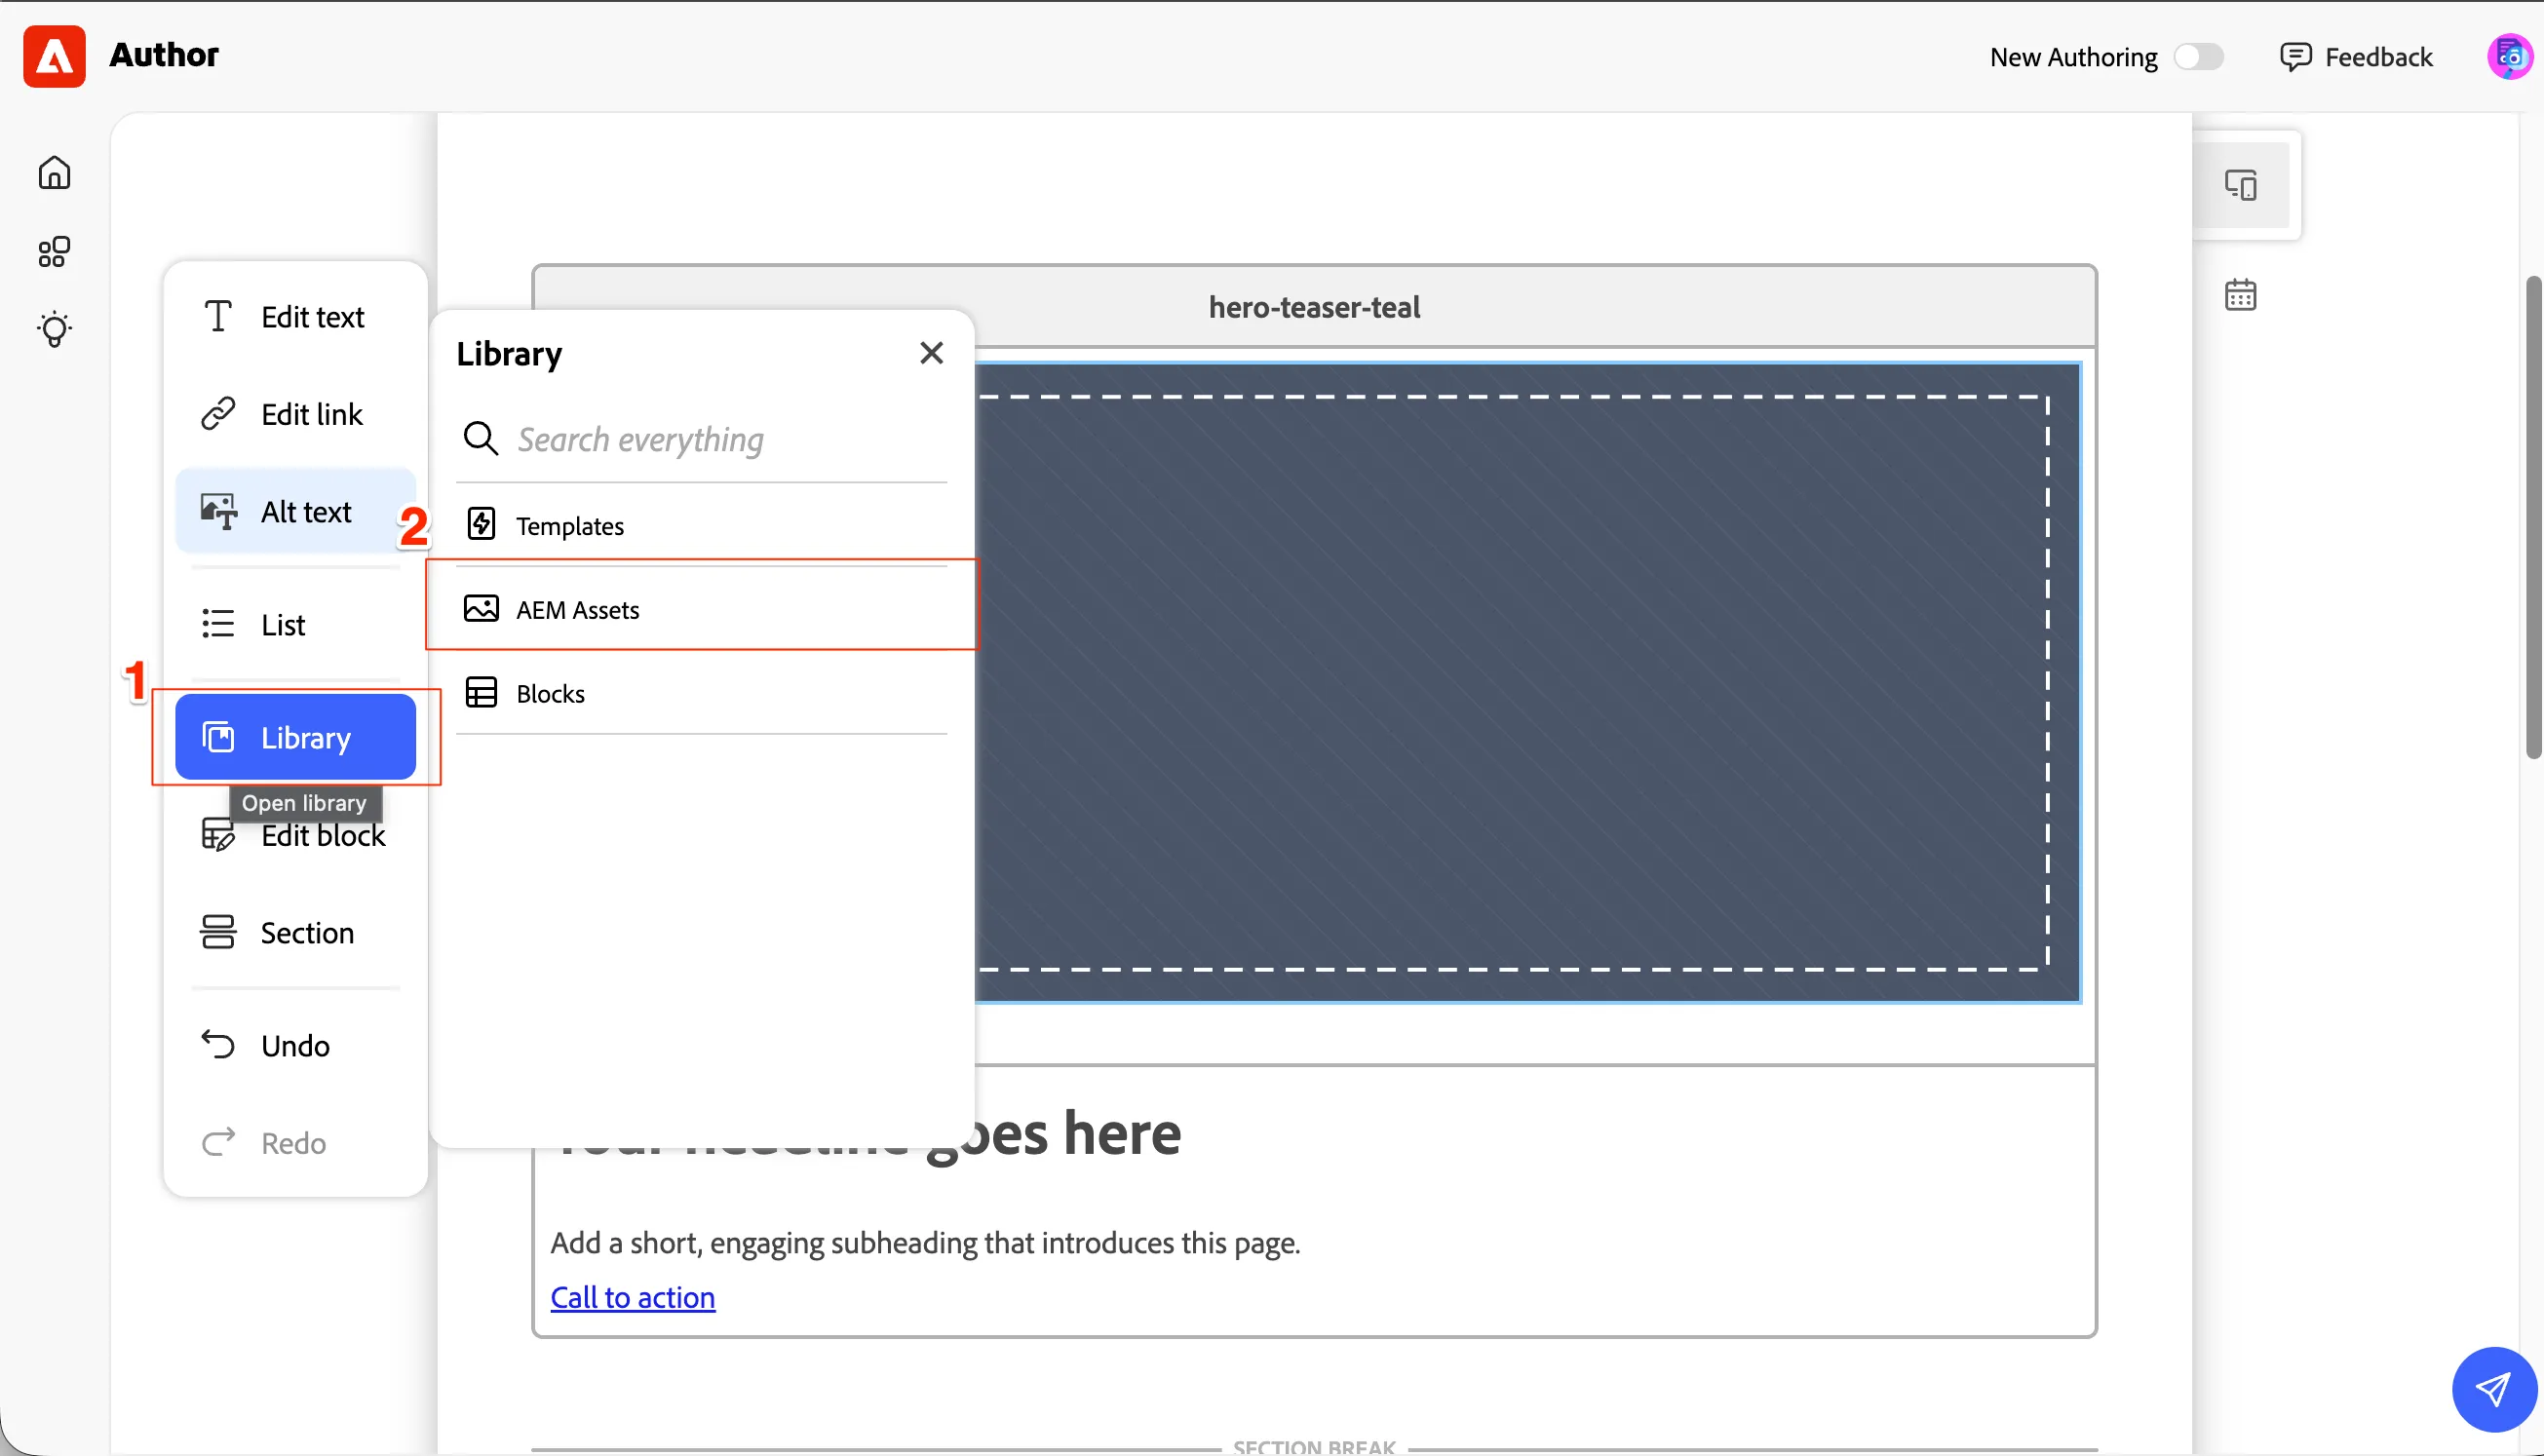Select the Edit block tool
This screenshot has height=1456, width=2544.
pos(295,835)
